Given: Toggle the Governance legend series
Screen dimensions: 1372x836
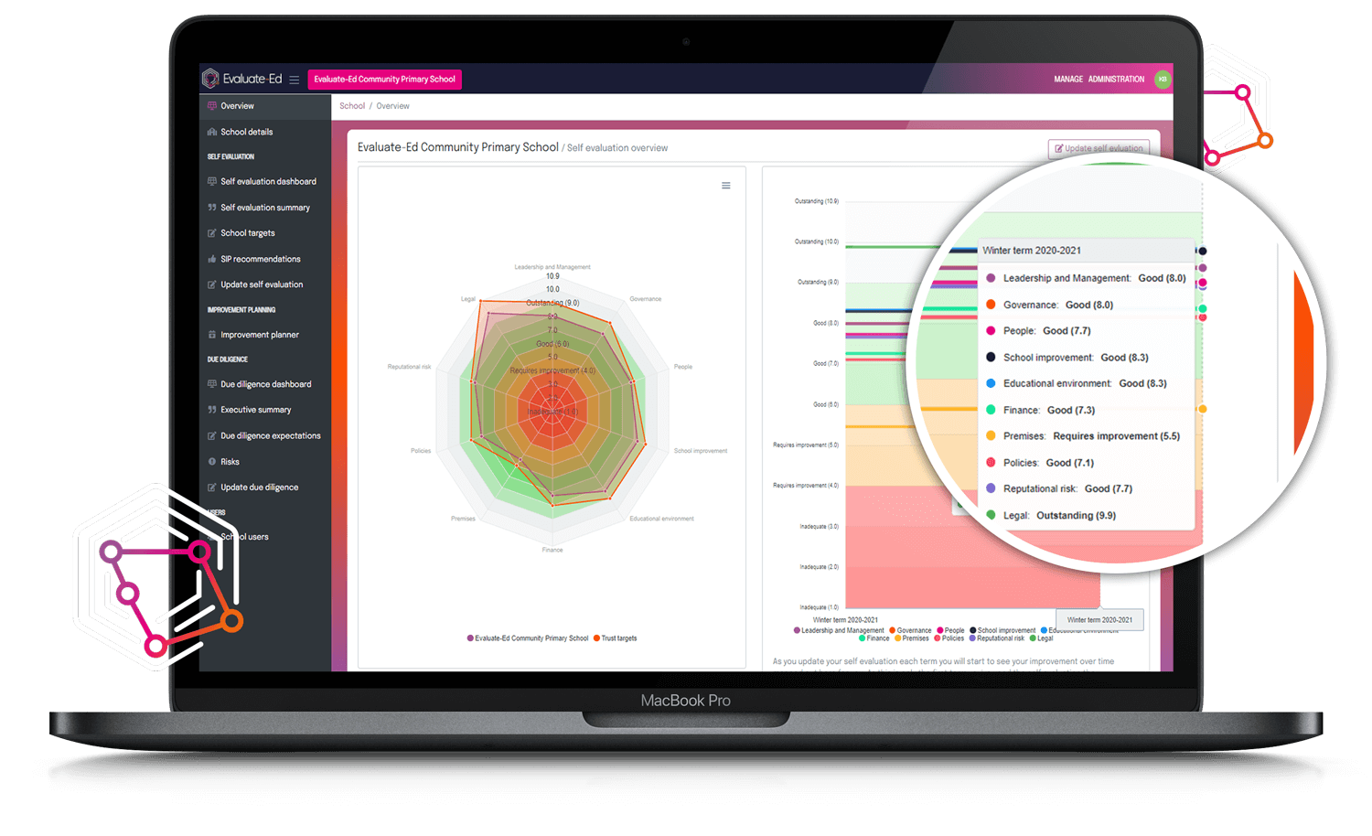Looking at the screenshot, I should [910, 630].
